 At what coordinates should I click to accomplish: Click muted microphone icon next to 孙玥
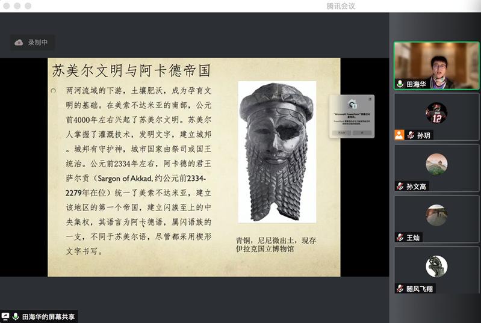411,135
